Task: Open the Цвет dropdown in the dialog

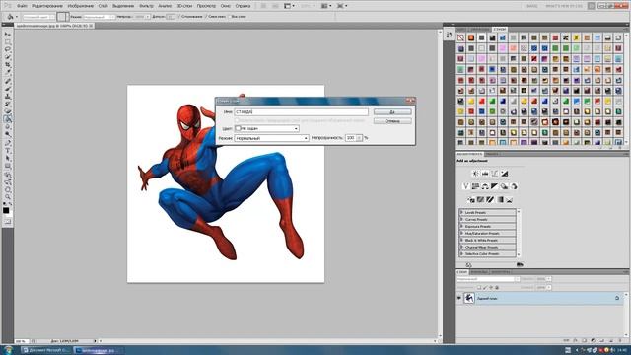Action: (267, 128)
